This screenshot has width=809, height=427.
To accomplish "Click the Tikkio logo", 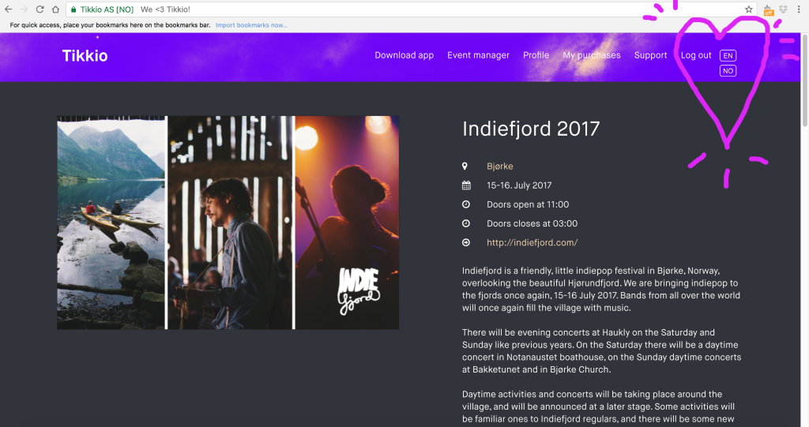I will pyautogui.click(x=85, y=56).
